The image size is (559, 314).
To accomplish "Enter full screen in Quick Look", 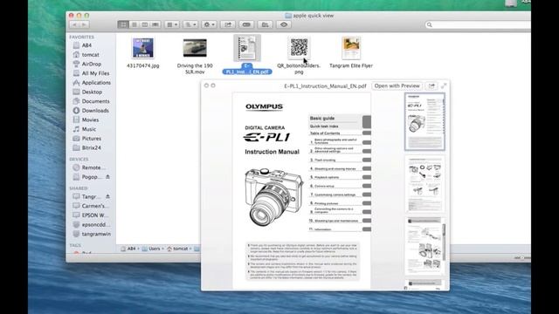I will pos(444,85).
